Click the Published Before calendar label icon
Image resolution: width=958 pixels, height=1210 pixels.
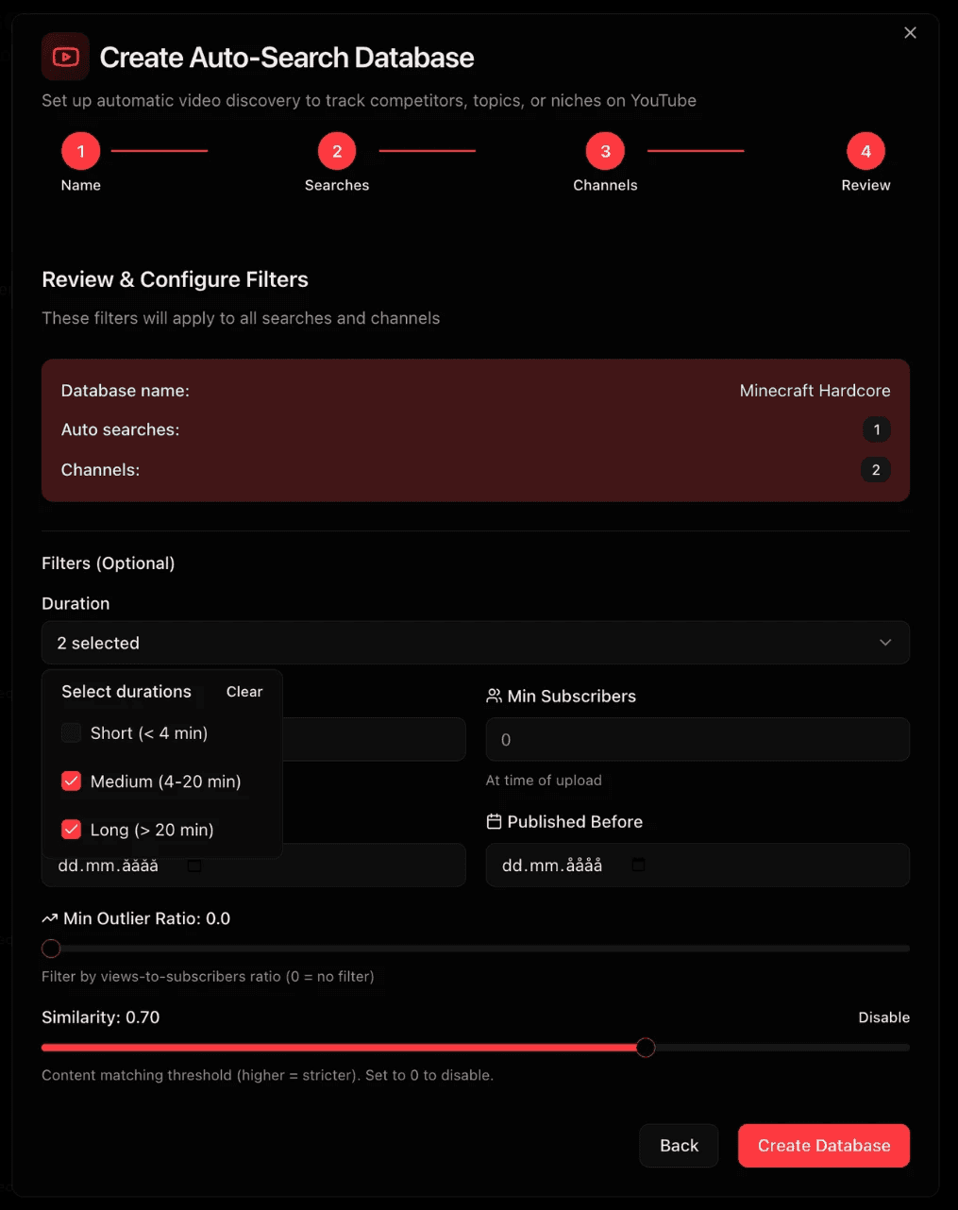(x=494, y=821)
